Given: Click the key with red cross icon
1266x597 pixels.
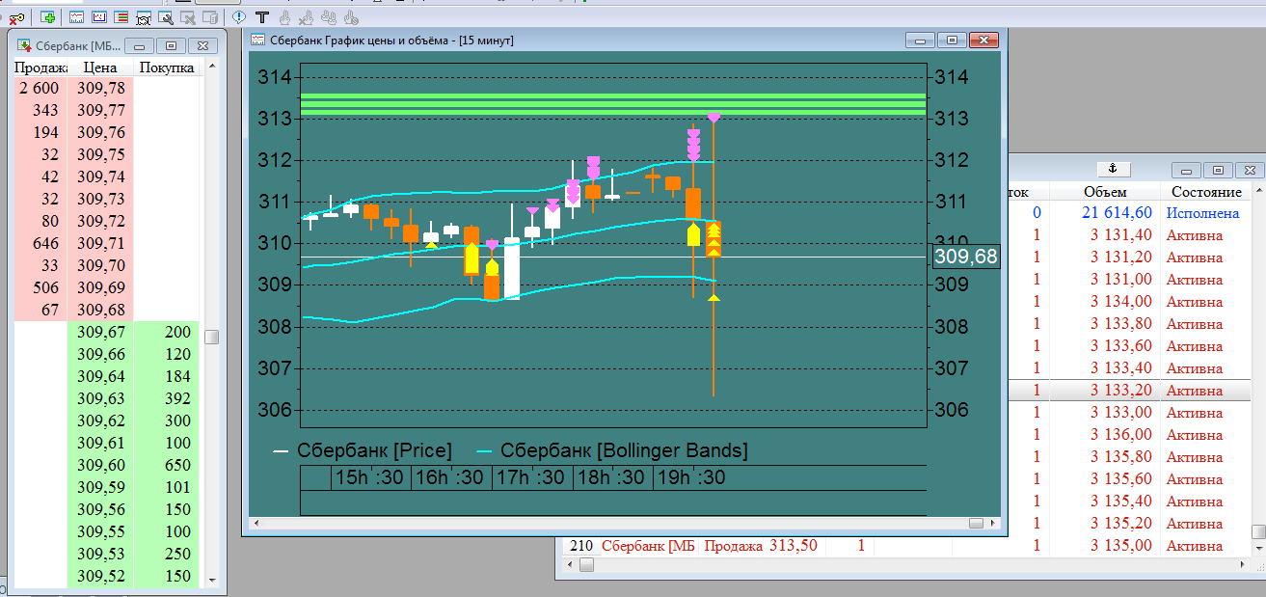Looking at the screenshot, I should click(16, 18).
